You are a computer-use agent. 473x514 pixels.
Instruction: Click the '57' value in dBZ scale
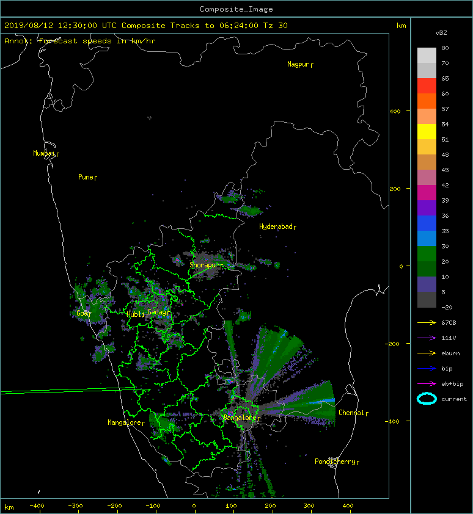point(445,109)
